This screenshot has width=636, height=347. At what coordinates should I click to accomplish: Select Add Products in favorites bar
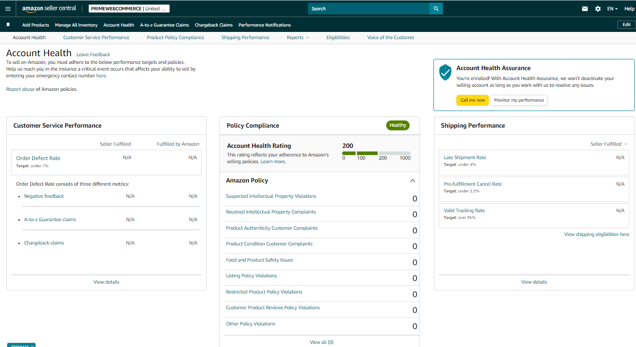[x=36, y=25]
